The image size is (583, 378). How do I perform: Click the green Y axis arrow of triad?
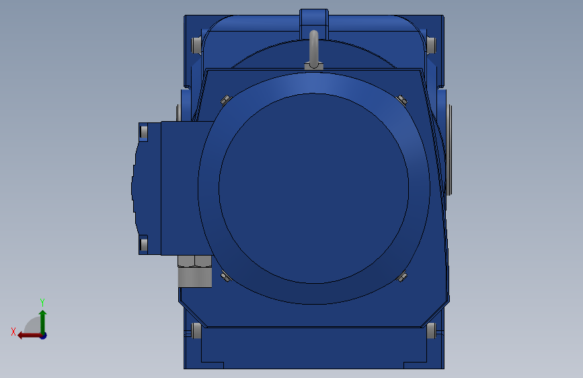tap(43, 321)
